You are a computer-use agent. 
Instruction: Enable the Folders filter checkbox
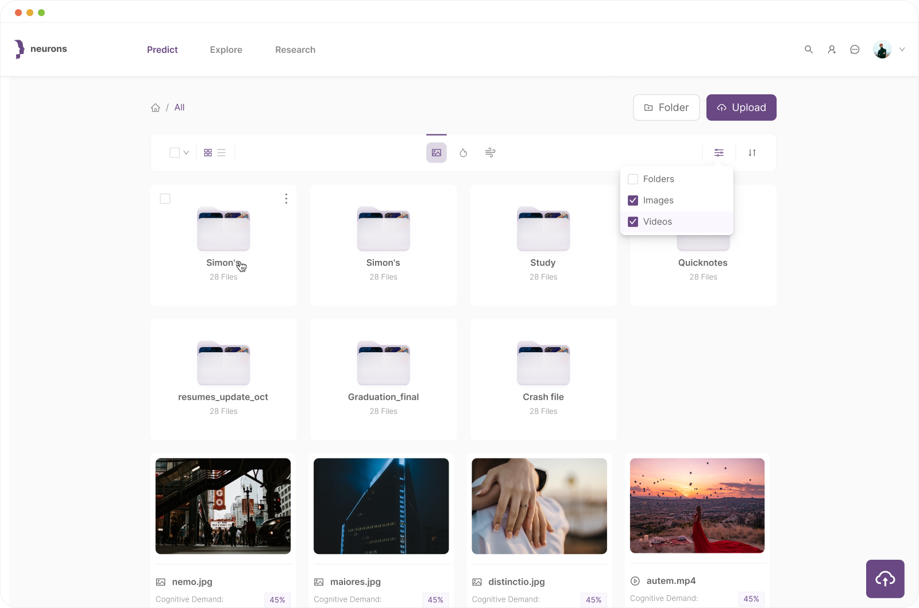633,179
